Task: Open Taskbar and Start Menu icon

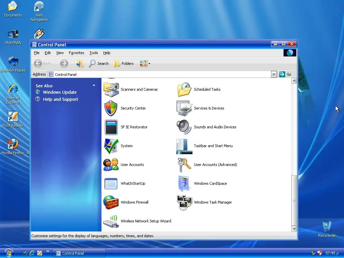Action: pyautogui.click(x=184, y=146)
